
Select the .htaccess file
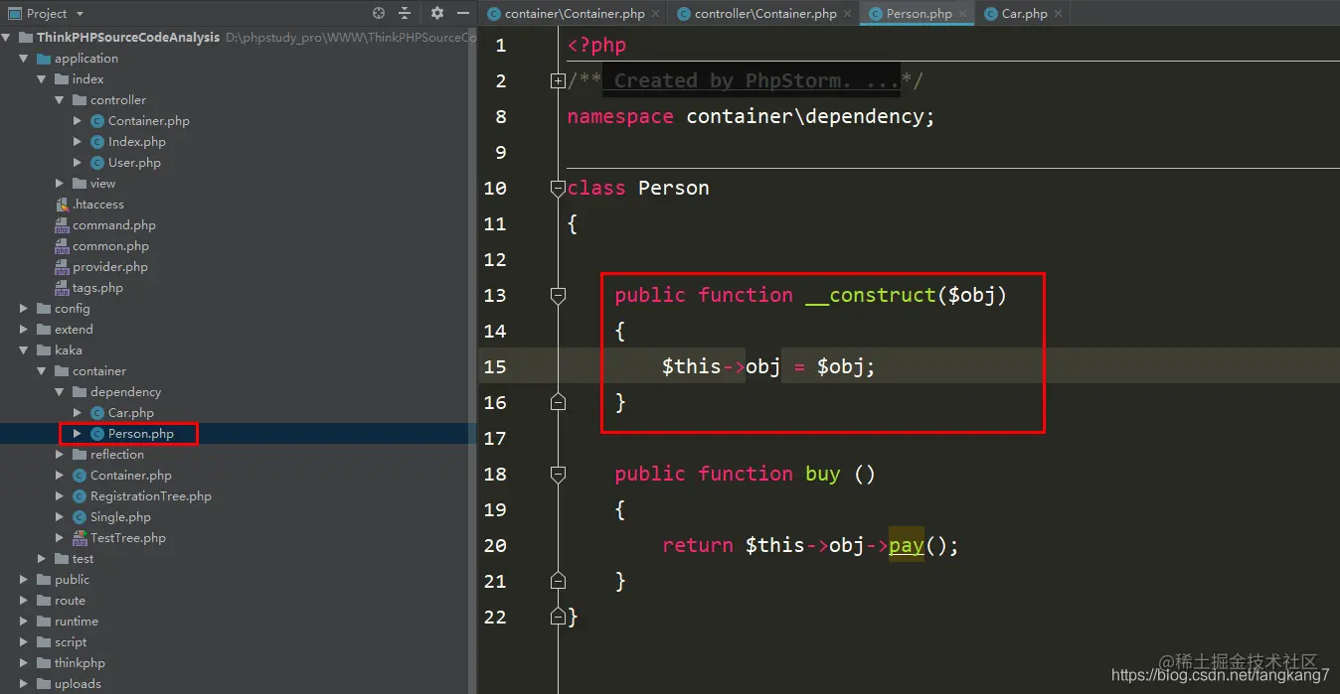coord(98,205)
